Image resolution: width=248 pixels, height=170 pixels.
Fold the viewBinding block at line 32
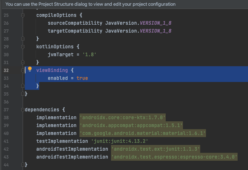pyautogui.click(x=23, y=71)
